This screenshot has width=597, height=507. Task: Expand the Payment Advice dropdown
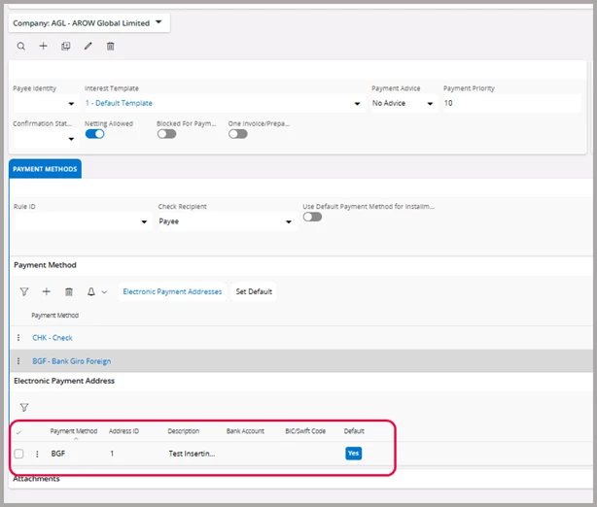(x=430, y=103)
